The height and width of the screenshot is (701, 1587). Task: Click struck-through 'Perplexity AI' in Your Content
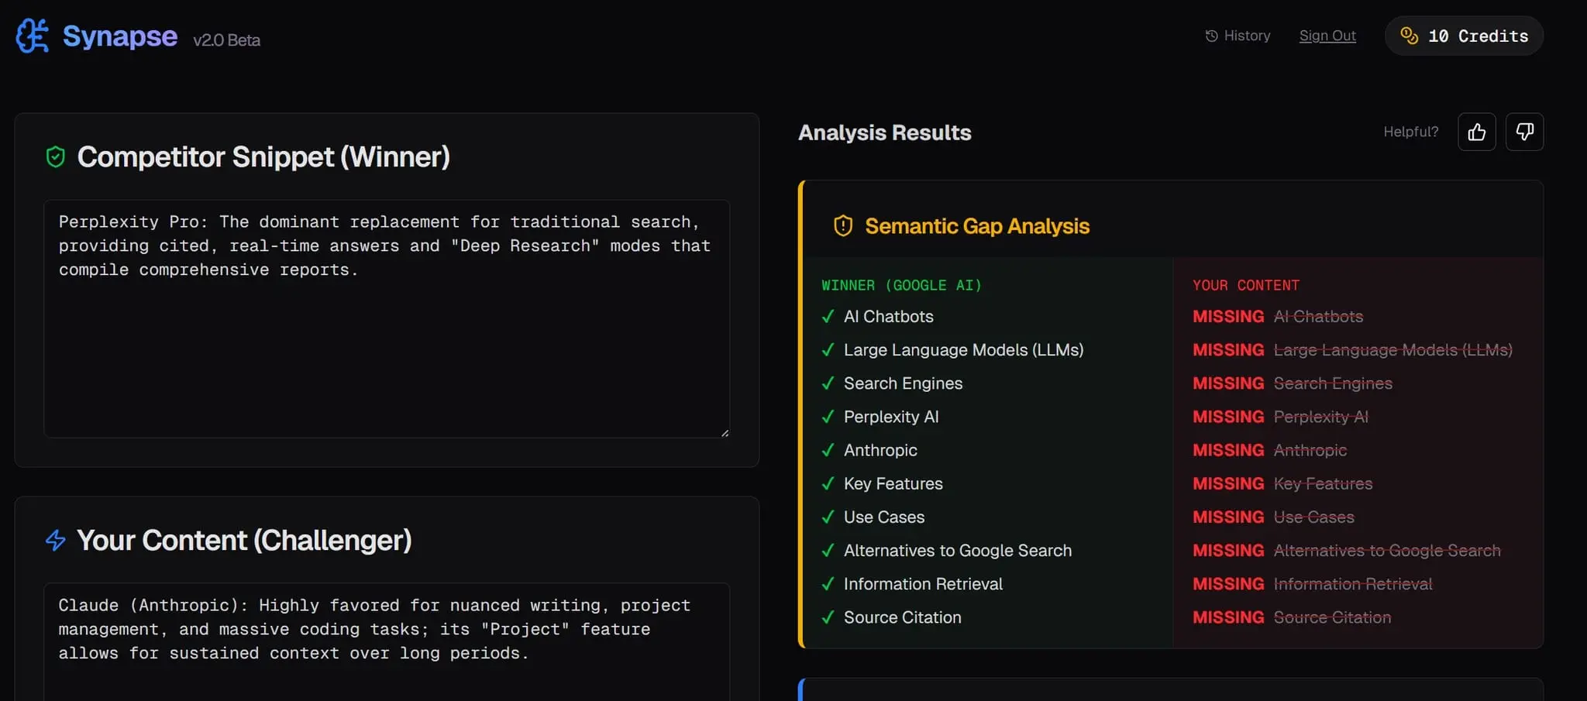1321,417
